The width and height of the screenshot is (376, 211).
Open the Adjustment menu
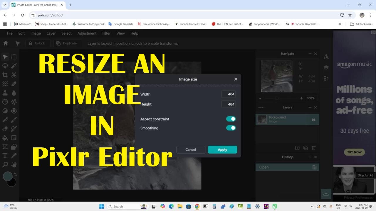coord(87,33)
